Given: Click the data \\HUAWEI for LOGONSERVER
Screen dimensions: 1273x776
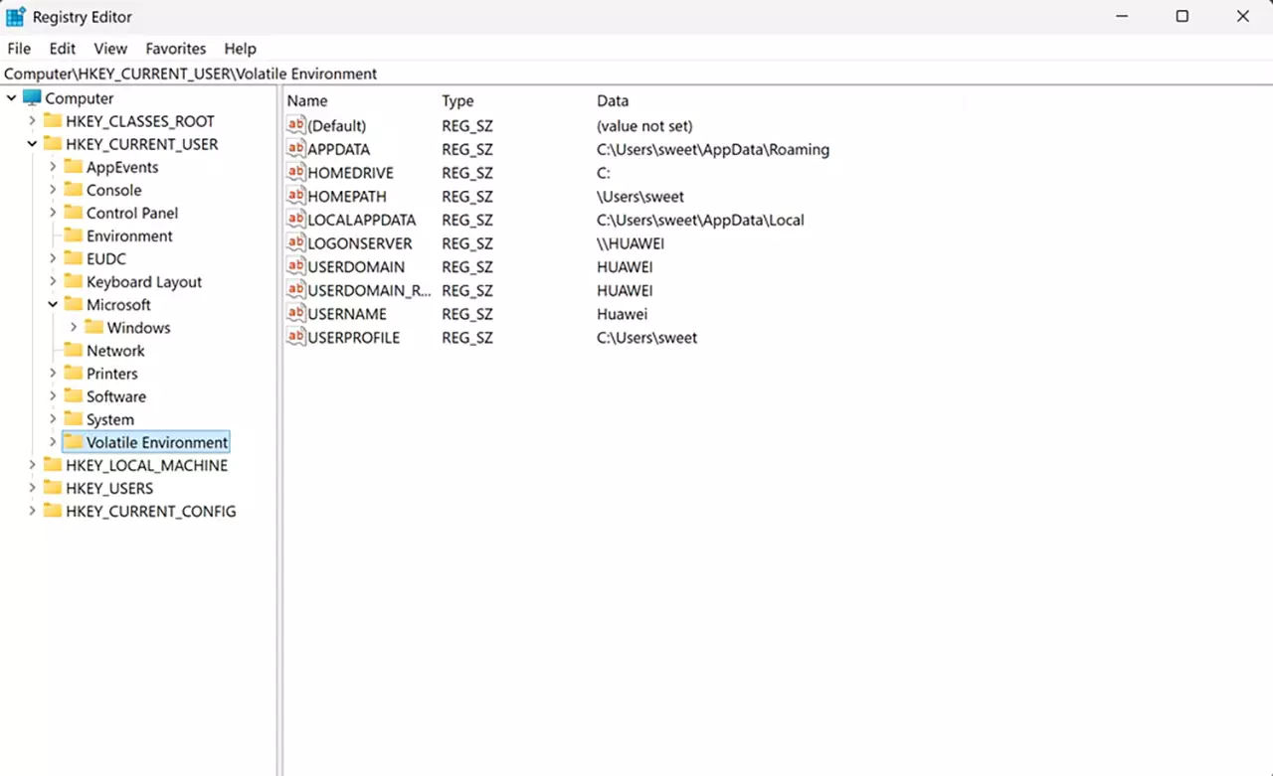Looking at the screenshot, I should (631, 242).
